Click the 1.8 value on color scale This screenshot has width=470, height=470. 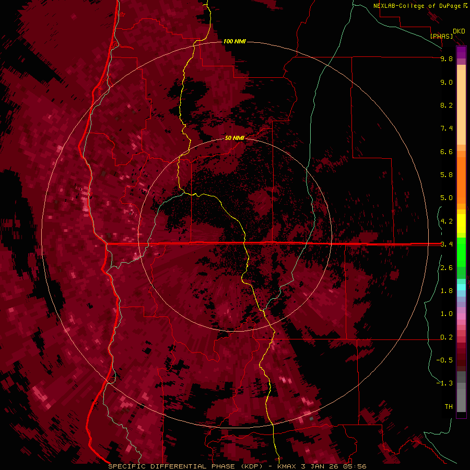click(446, 291)
